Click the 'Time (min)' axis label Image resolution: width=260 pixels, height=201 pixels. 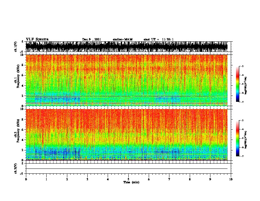point(131,182)
